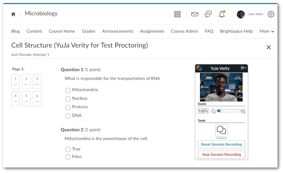Image resolution: width=283 pixels, height=173 pixels.
Task: Select the DNA answer option
Action: (68, 115)
